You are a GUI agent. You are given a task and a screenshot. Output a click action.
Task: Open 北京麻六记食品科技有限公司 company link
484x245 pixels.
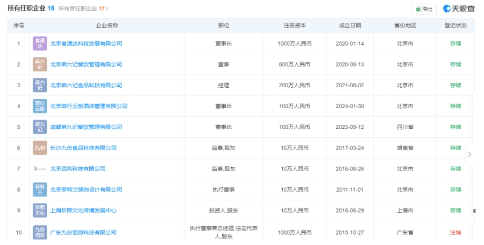coord(86,85)
